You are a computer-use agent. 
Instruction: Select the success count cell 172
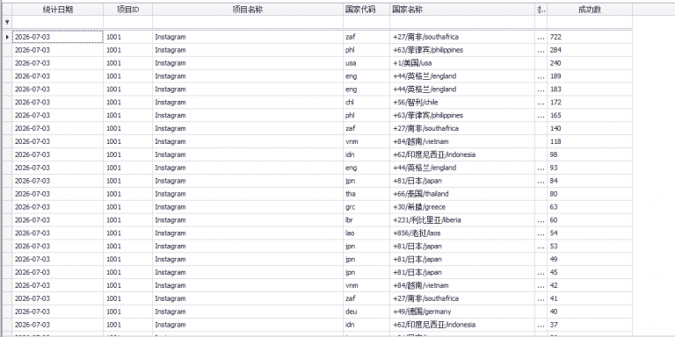coord(590,103)
